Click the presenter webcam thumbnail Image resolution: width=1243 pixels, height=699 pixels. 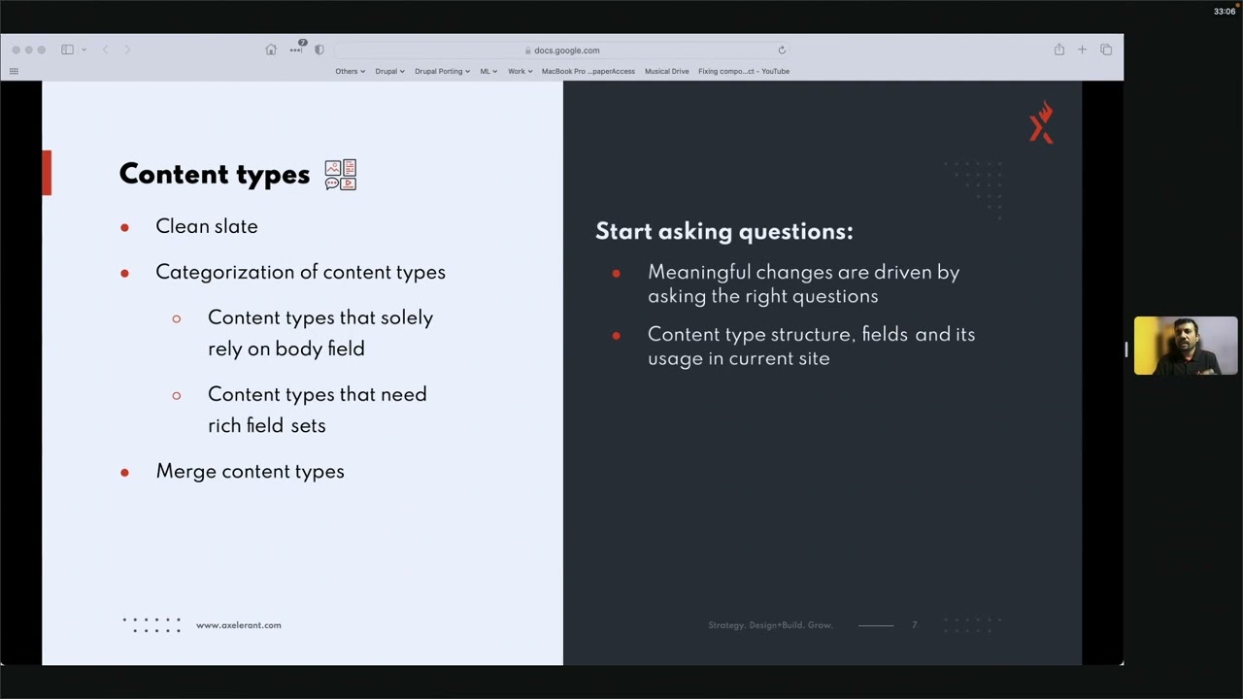[x=1186, y=346]
